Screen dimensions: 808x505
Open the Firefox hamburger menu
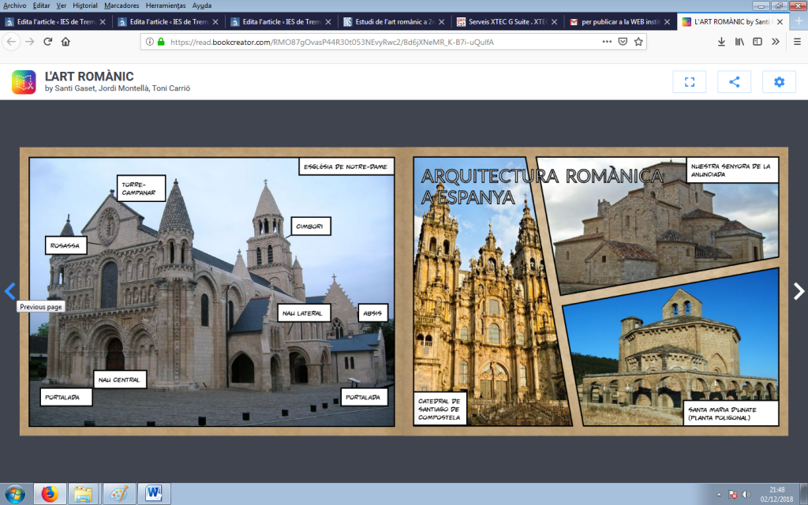click(796, 42)
